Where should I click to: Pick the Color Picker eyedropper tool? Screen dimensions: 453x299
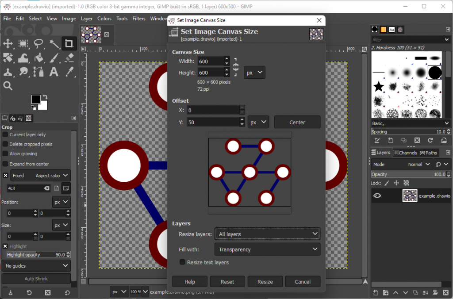click(x=69, y=72)
